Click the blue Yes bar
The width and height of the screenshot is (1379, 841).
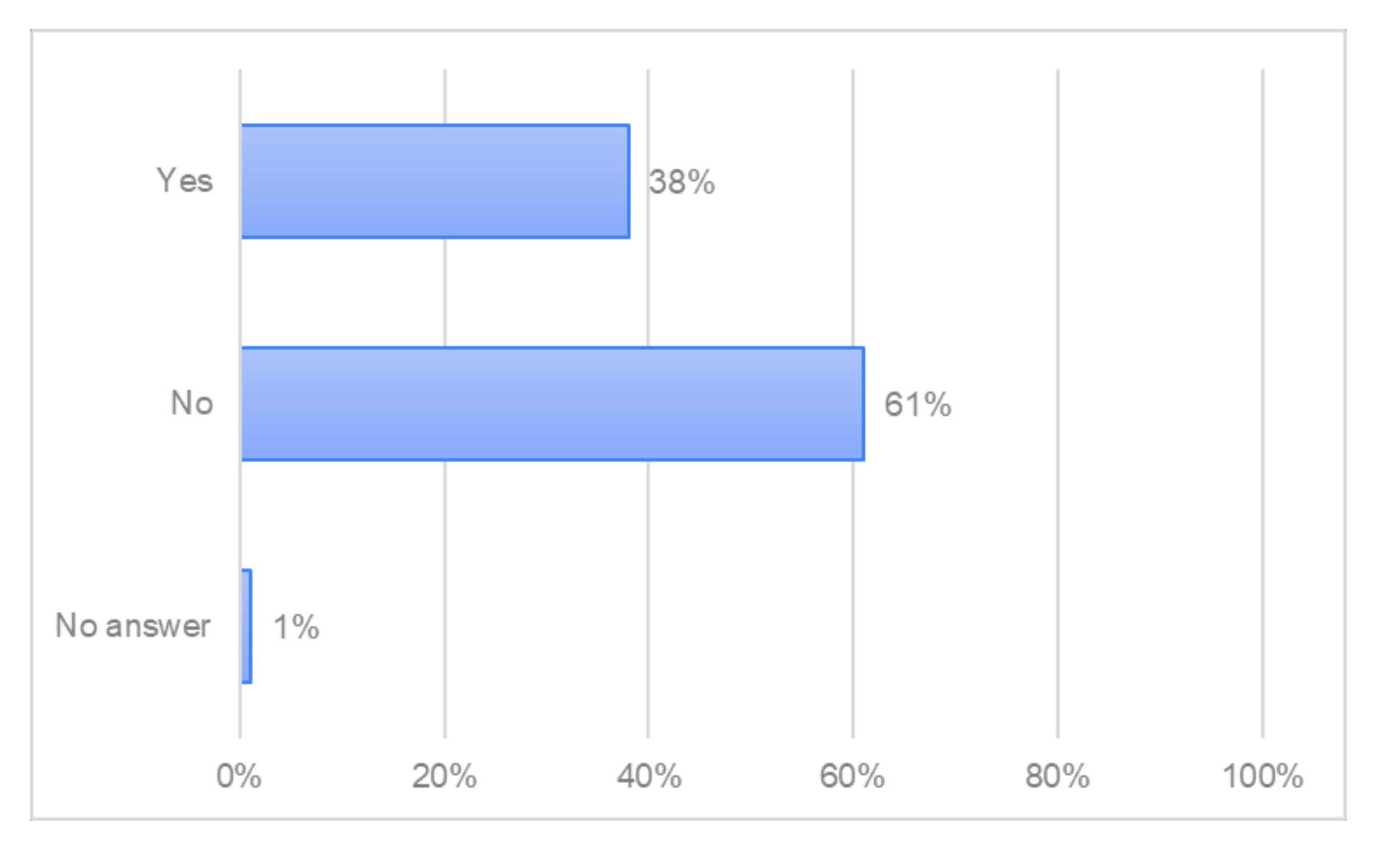click(434, 181)
